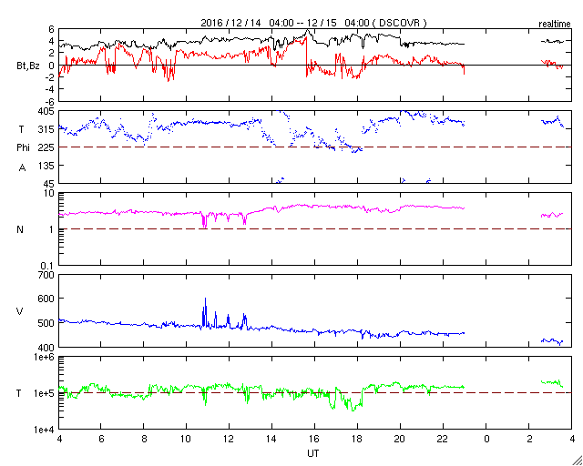Click the "20" hour tick on the UT axis
Image resolution: width=583 pixels, height=466 pixels.
point(400,439)
